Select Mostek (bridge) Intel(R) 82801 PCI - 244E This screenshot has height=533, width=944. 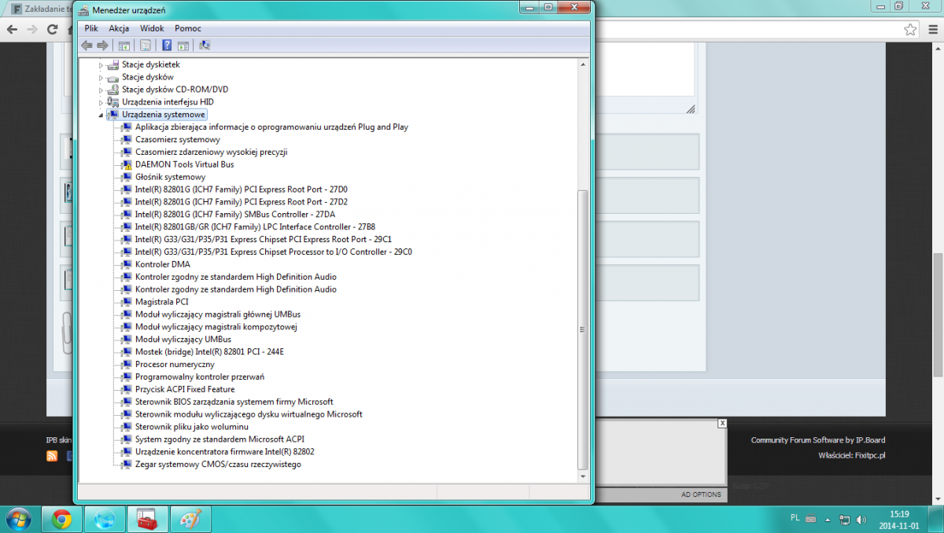pyautogui.click(x=209, y=352)
